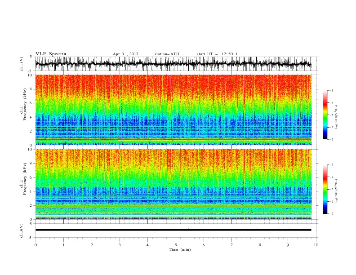The width and height of the screenshot is (356, 275).
Task: Click the "-7" tick on the ch.2 colorbar
Action: click(331, 214)
